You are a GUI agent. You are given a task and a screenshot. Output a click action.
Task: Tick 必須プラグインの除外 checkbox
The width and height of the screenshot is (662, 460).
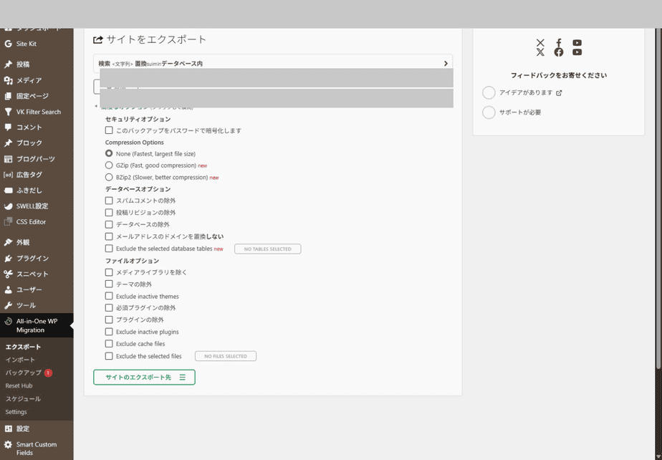pos(109,307)
